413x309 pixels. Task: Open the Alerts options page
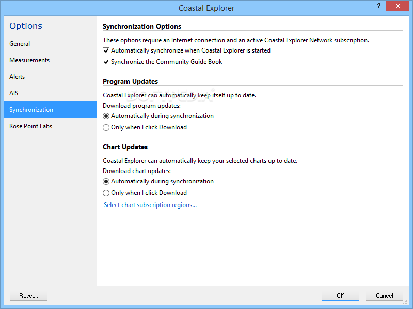point(50,77)
